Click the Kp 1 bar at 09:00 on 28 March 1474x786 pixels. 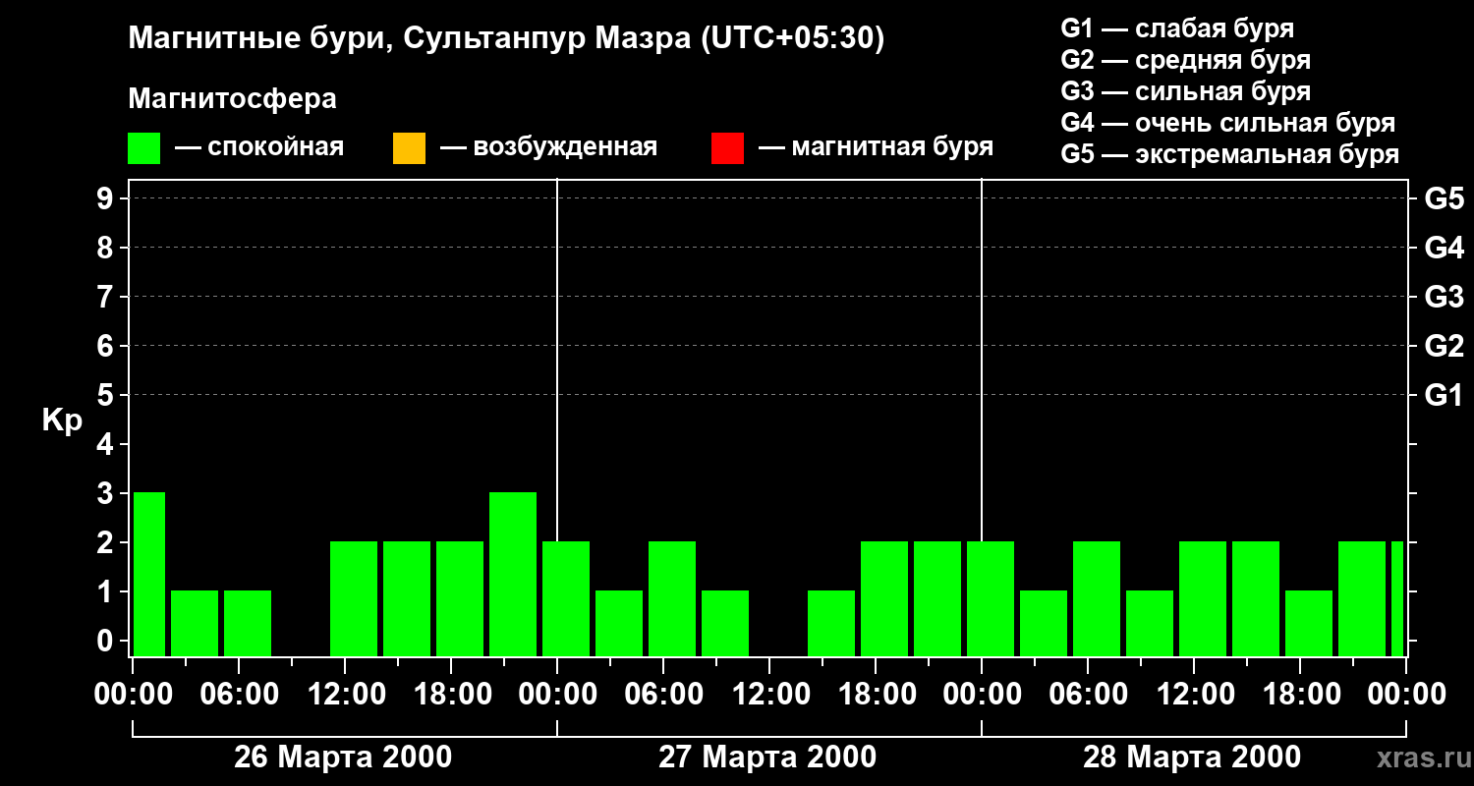(1150, 623)
